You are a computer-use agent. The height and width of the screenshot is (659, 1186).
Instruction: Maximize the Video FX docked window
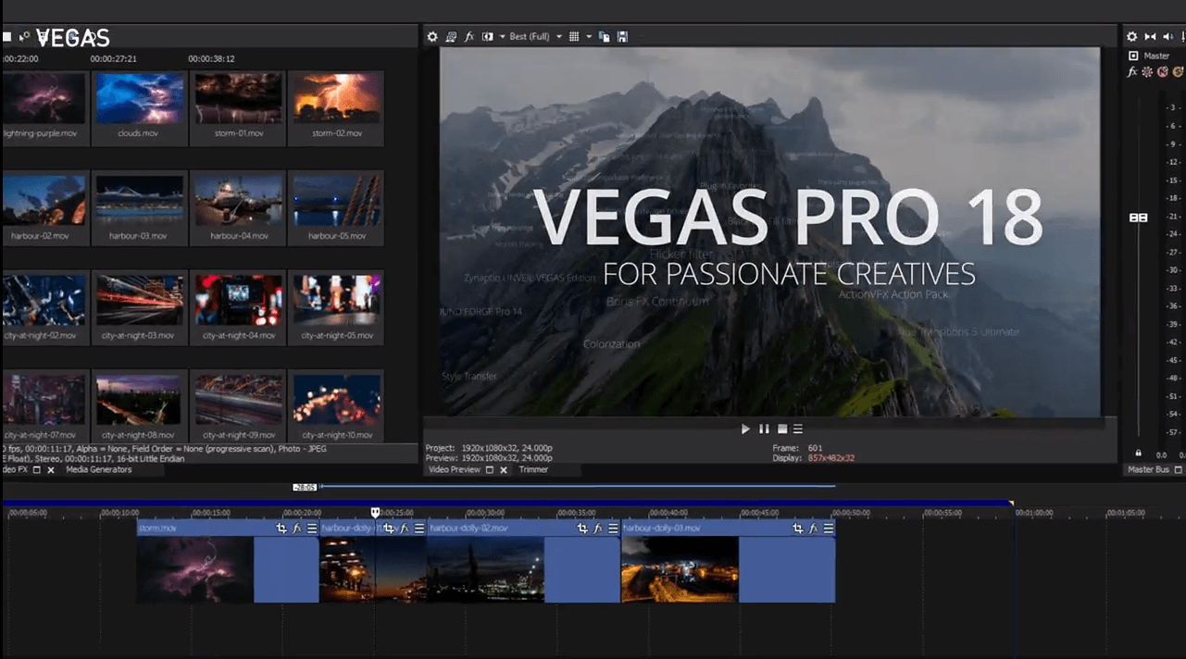click(37, 470)
